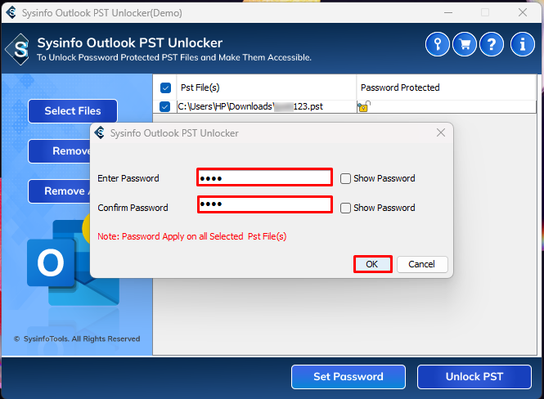This screenshot has width=544, height=399.
Task: Toggle the select-all checkbox in Pst File(s) header
Action: pyautogui.click(x=165, y=87)
